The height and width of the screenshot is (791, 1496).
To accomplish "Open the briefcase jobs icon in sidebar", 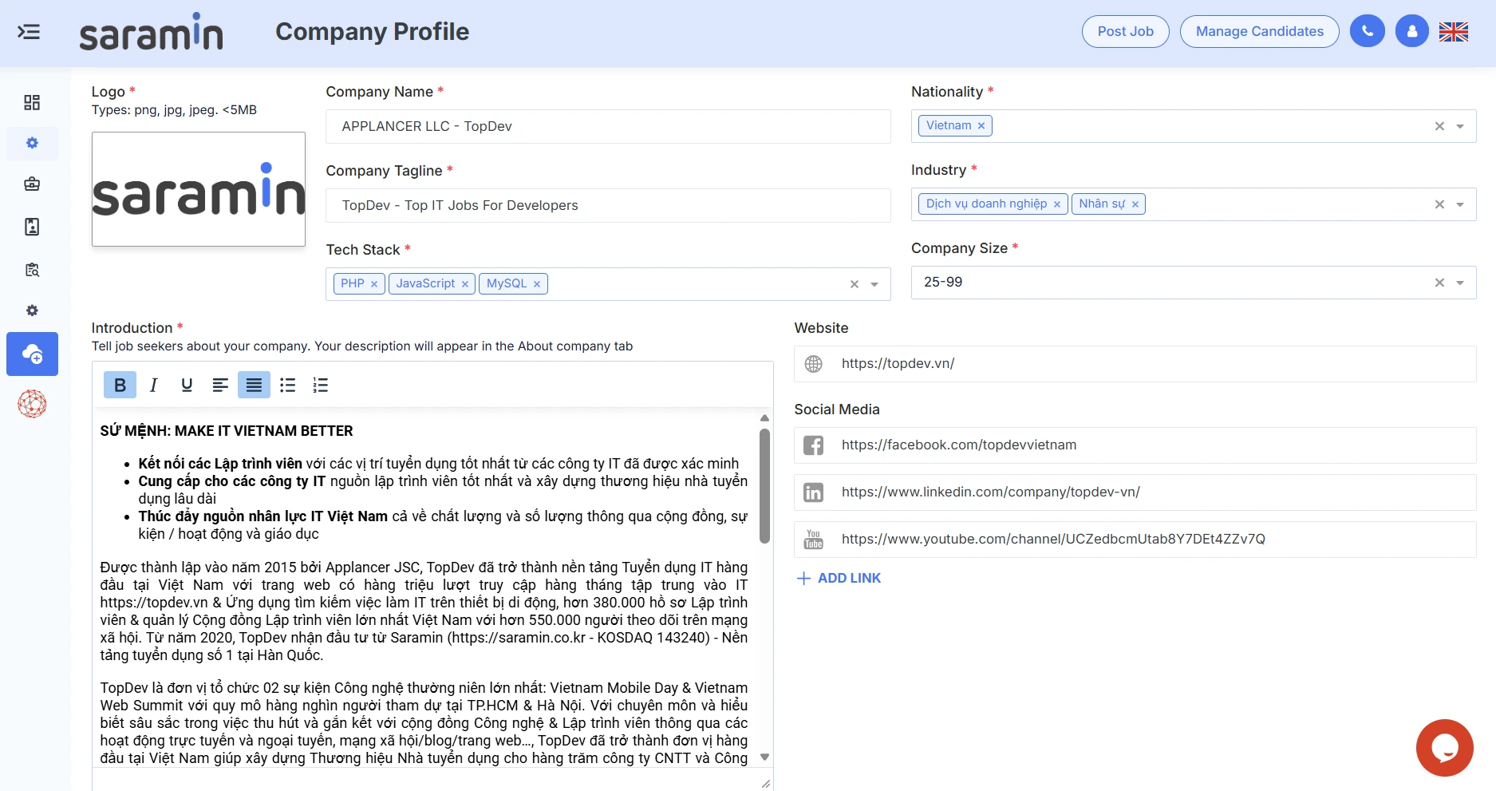I will click(x=32, y=184).
